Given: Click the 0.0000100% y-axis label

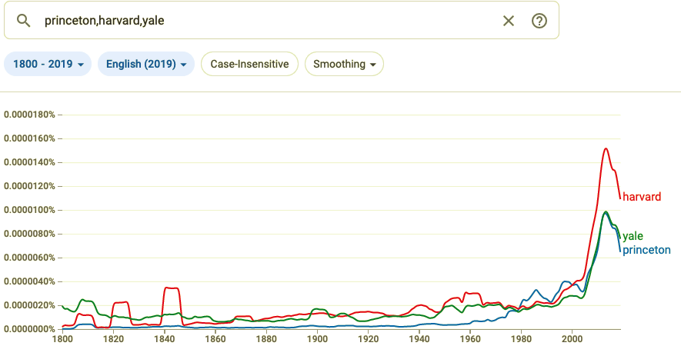Looking at the screenshot, I should 29,210.
